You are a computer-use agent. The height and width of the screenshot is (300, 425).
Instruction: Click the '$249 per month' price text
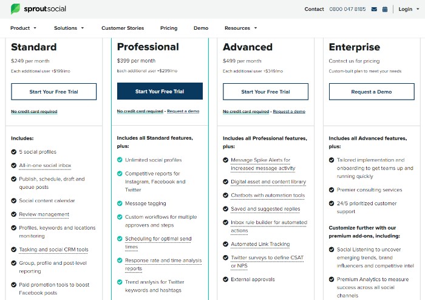click(x=30, y=61)
